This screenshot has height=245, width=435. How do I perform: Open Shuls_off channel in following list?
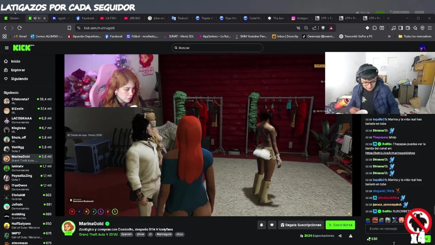27,139
